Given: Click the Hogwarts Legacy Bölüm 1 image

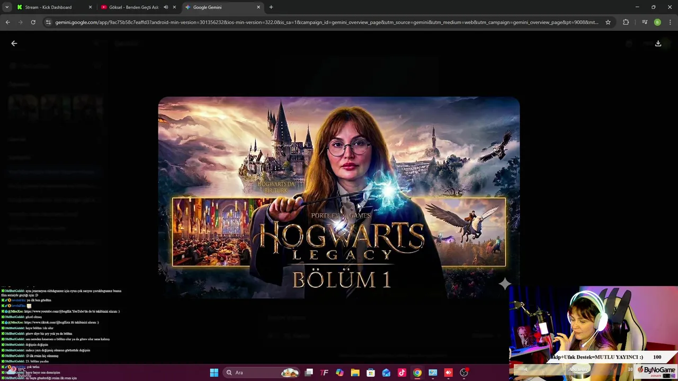Looking at the screenshot, I should coord(339,198).
